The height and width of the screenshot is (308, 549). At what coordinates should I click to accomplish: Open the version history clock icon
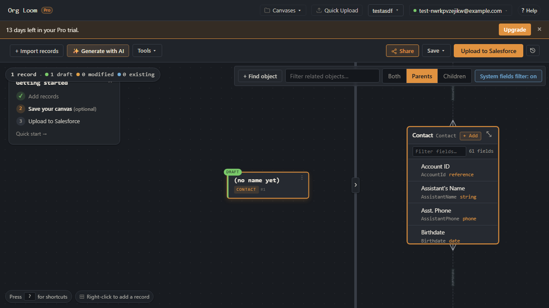533,50
